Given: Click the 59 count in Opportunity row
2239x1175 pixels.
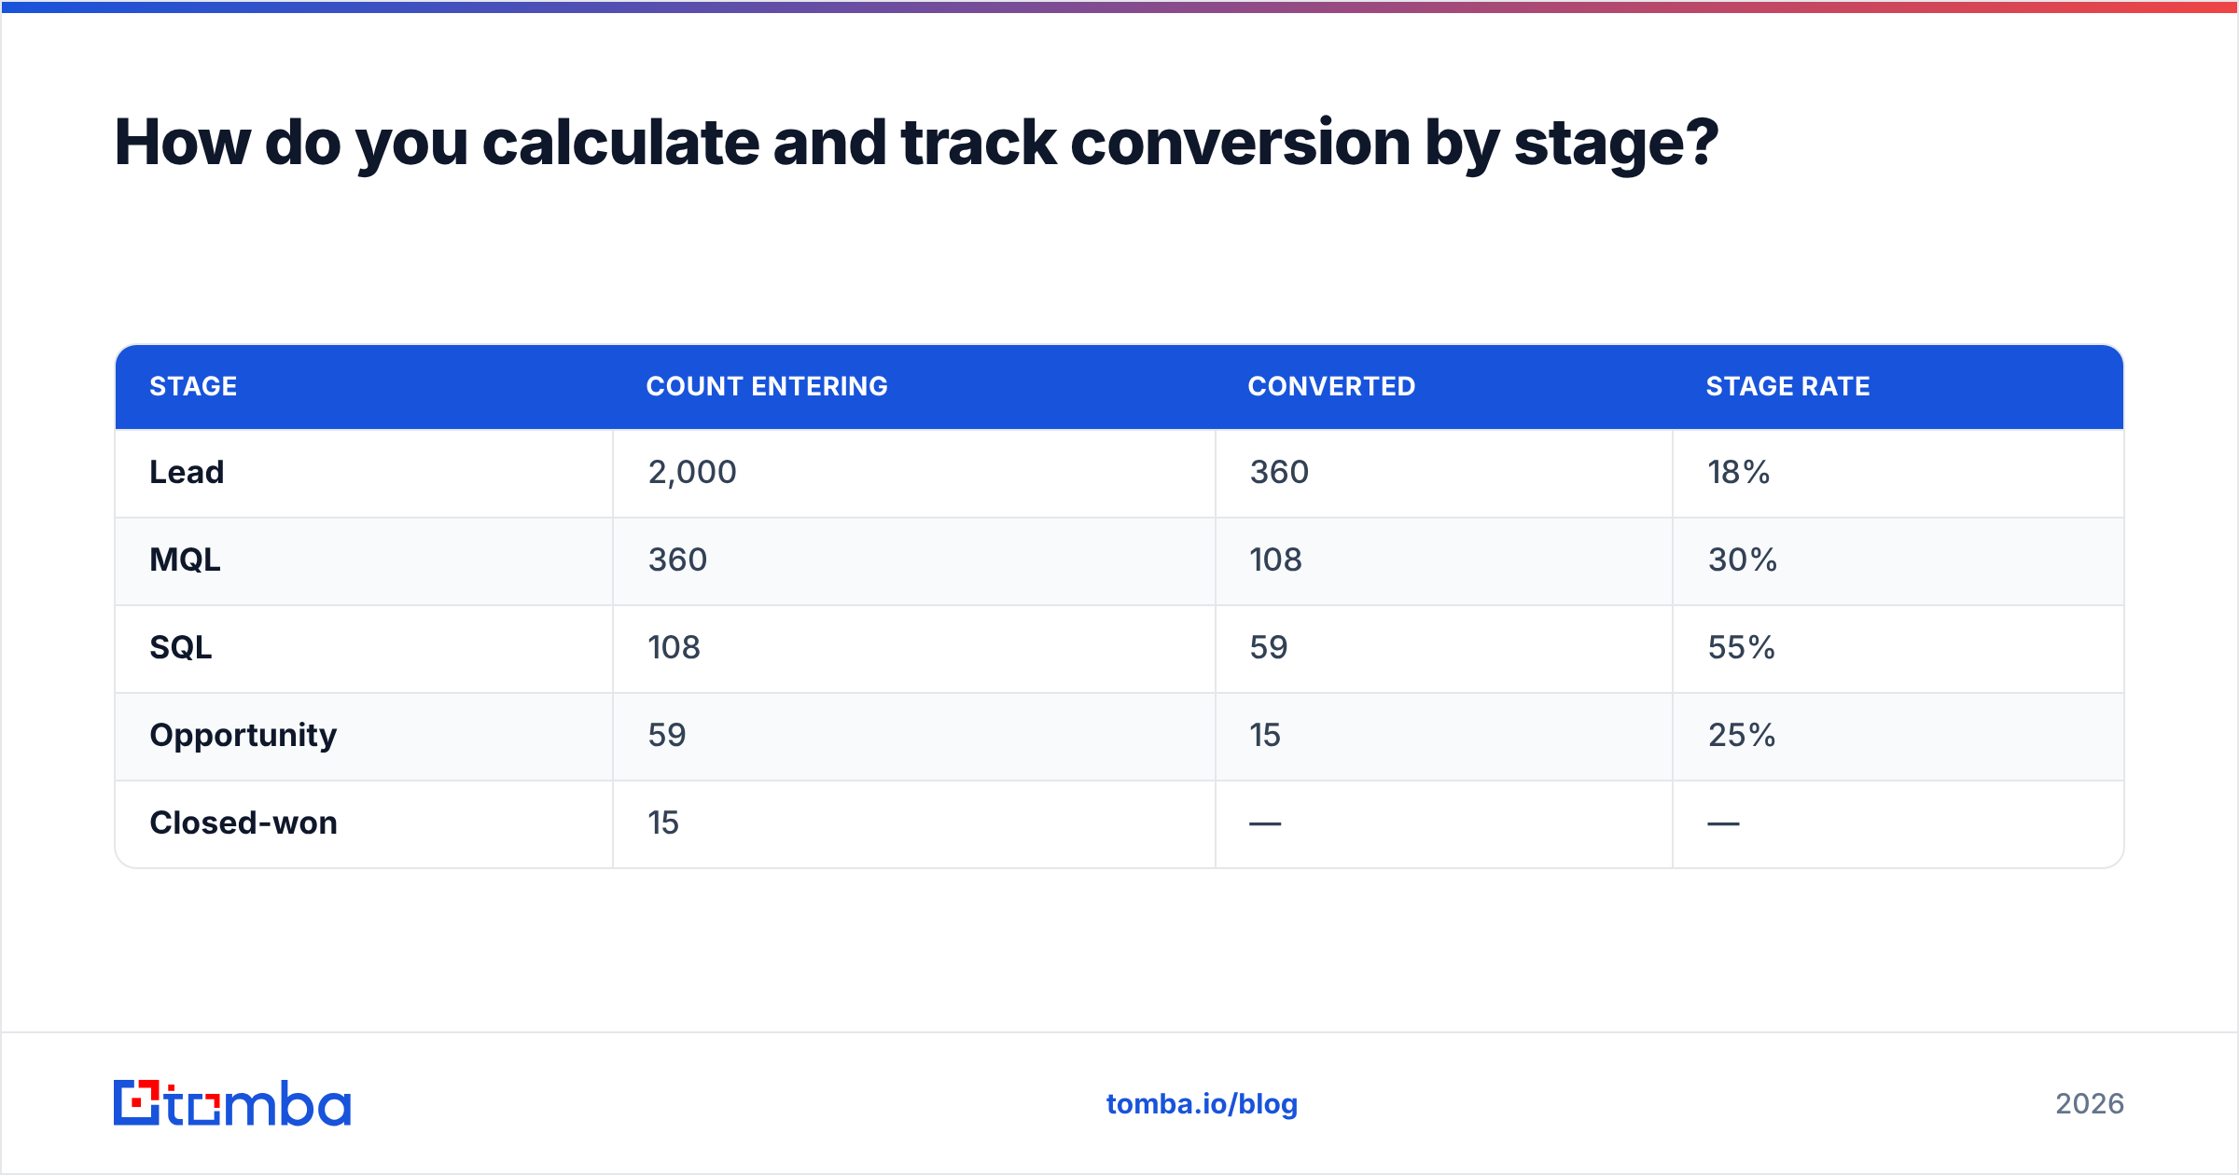Looking at the screenshot, I should click(667, 735).
